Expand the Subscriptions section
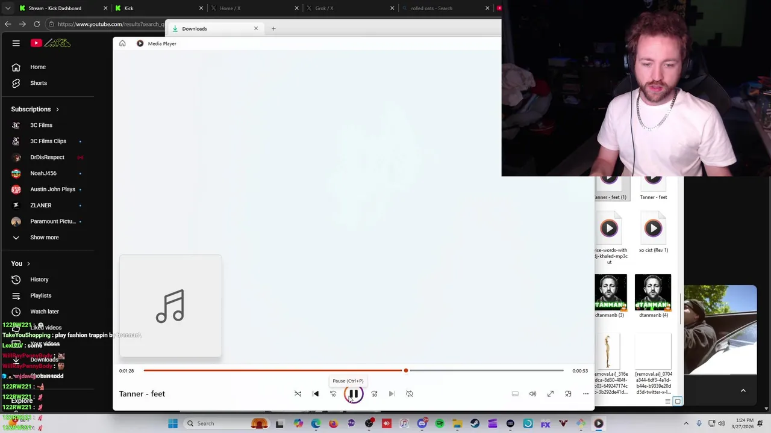771x433 pixels. point(35,109)
